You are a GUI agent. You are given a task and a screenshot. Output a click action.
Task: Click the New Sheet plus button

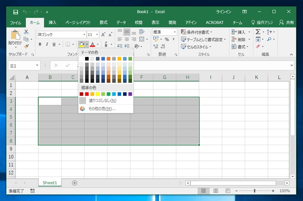74,183
